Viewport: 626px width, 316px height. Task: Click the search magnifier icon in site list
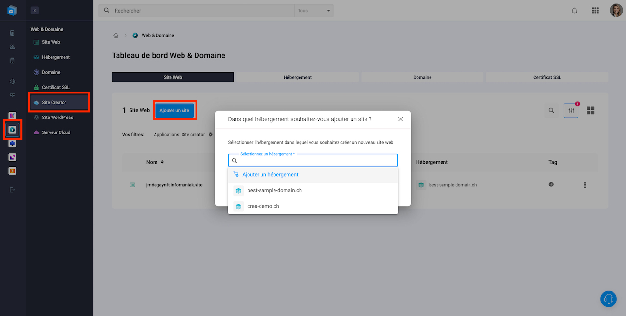551,110
